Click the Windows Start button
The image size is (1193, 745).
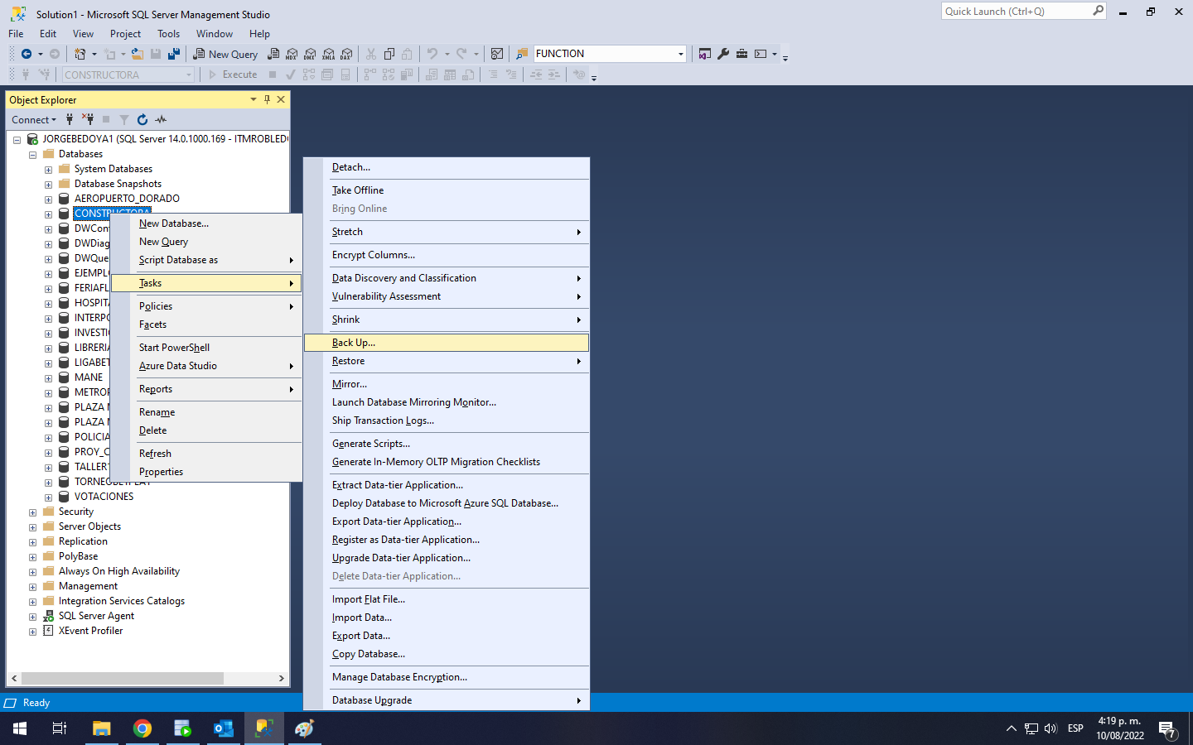click(20, 728)
